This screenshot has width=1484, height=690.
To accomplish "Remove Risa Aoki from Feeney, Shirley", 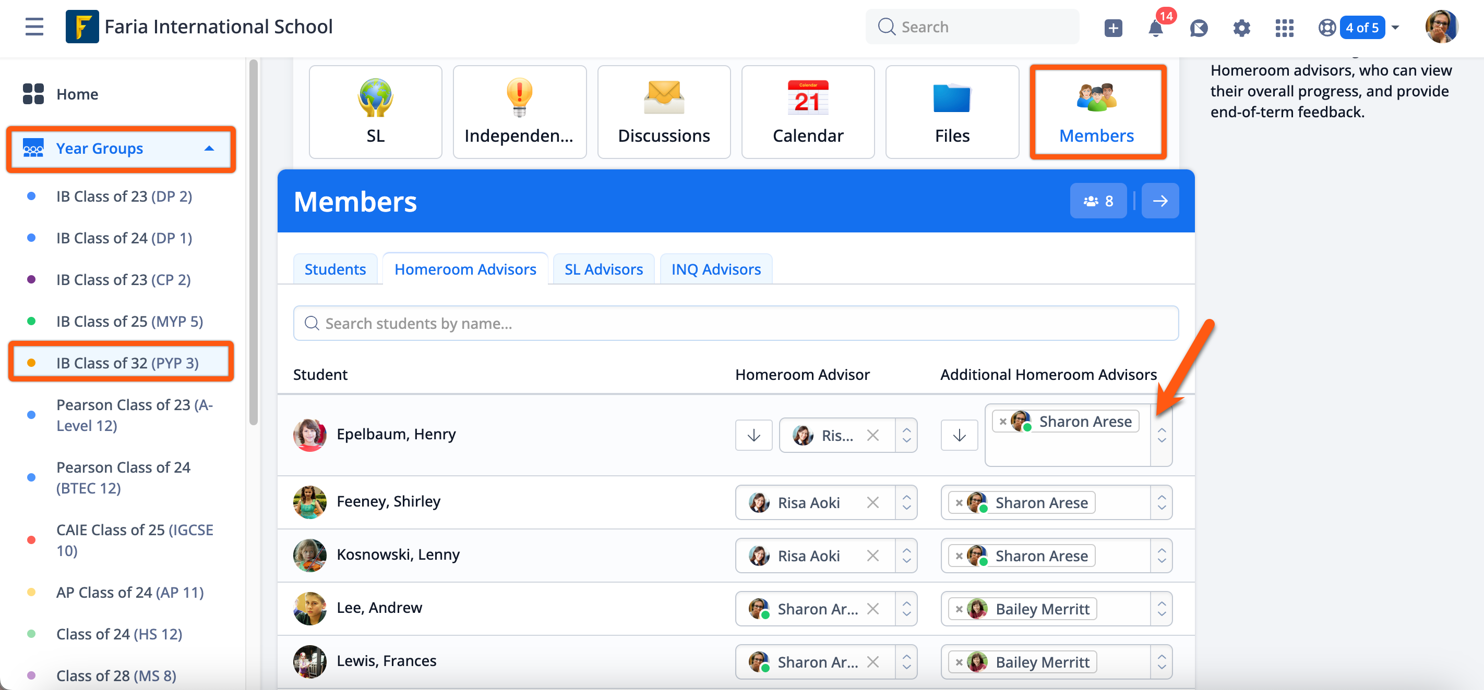I will click(872, 502).
